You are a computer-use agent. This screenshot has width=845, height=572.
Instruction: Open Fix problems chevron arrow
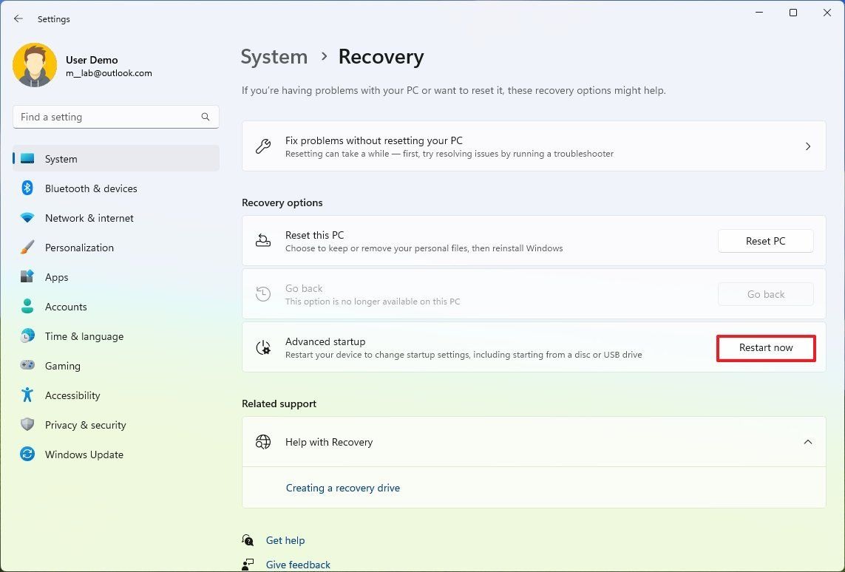tap(808, 146)
